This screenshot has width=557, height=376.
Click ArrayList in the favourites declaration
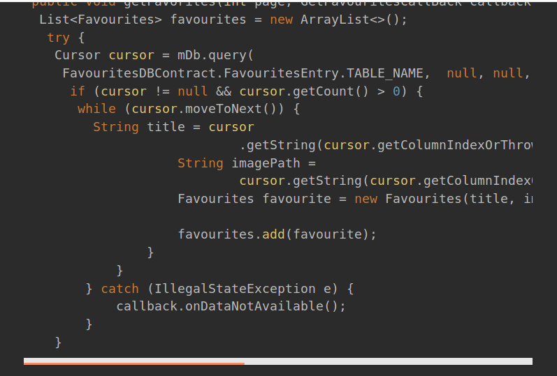tap(335, 20)
